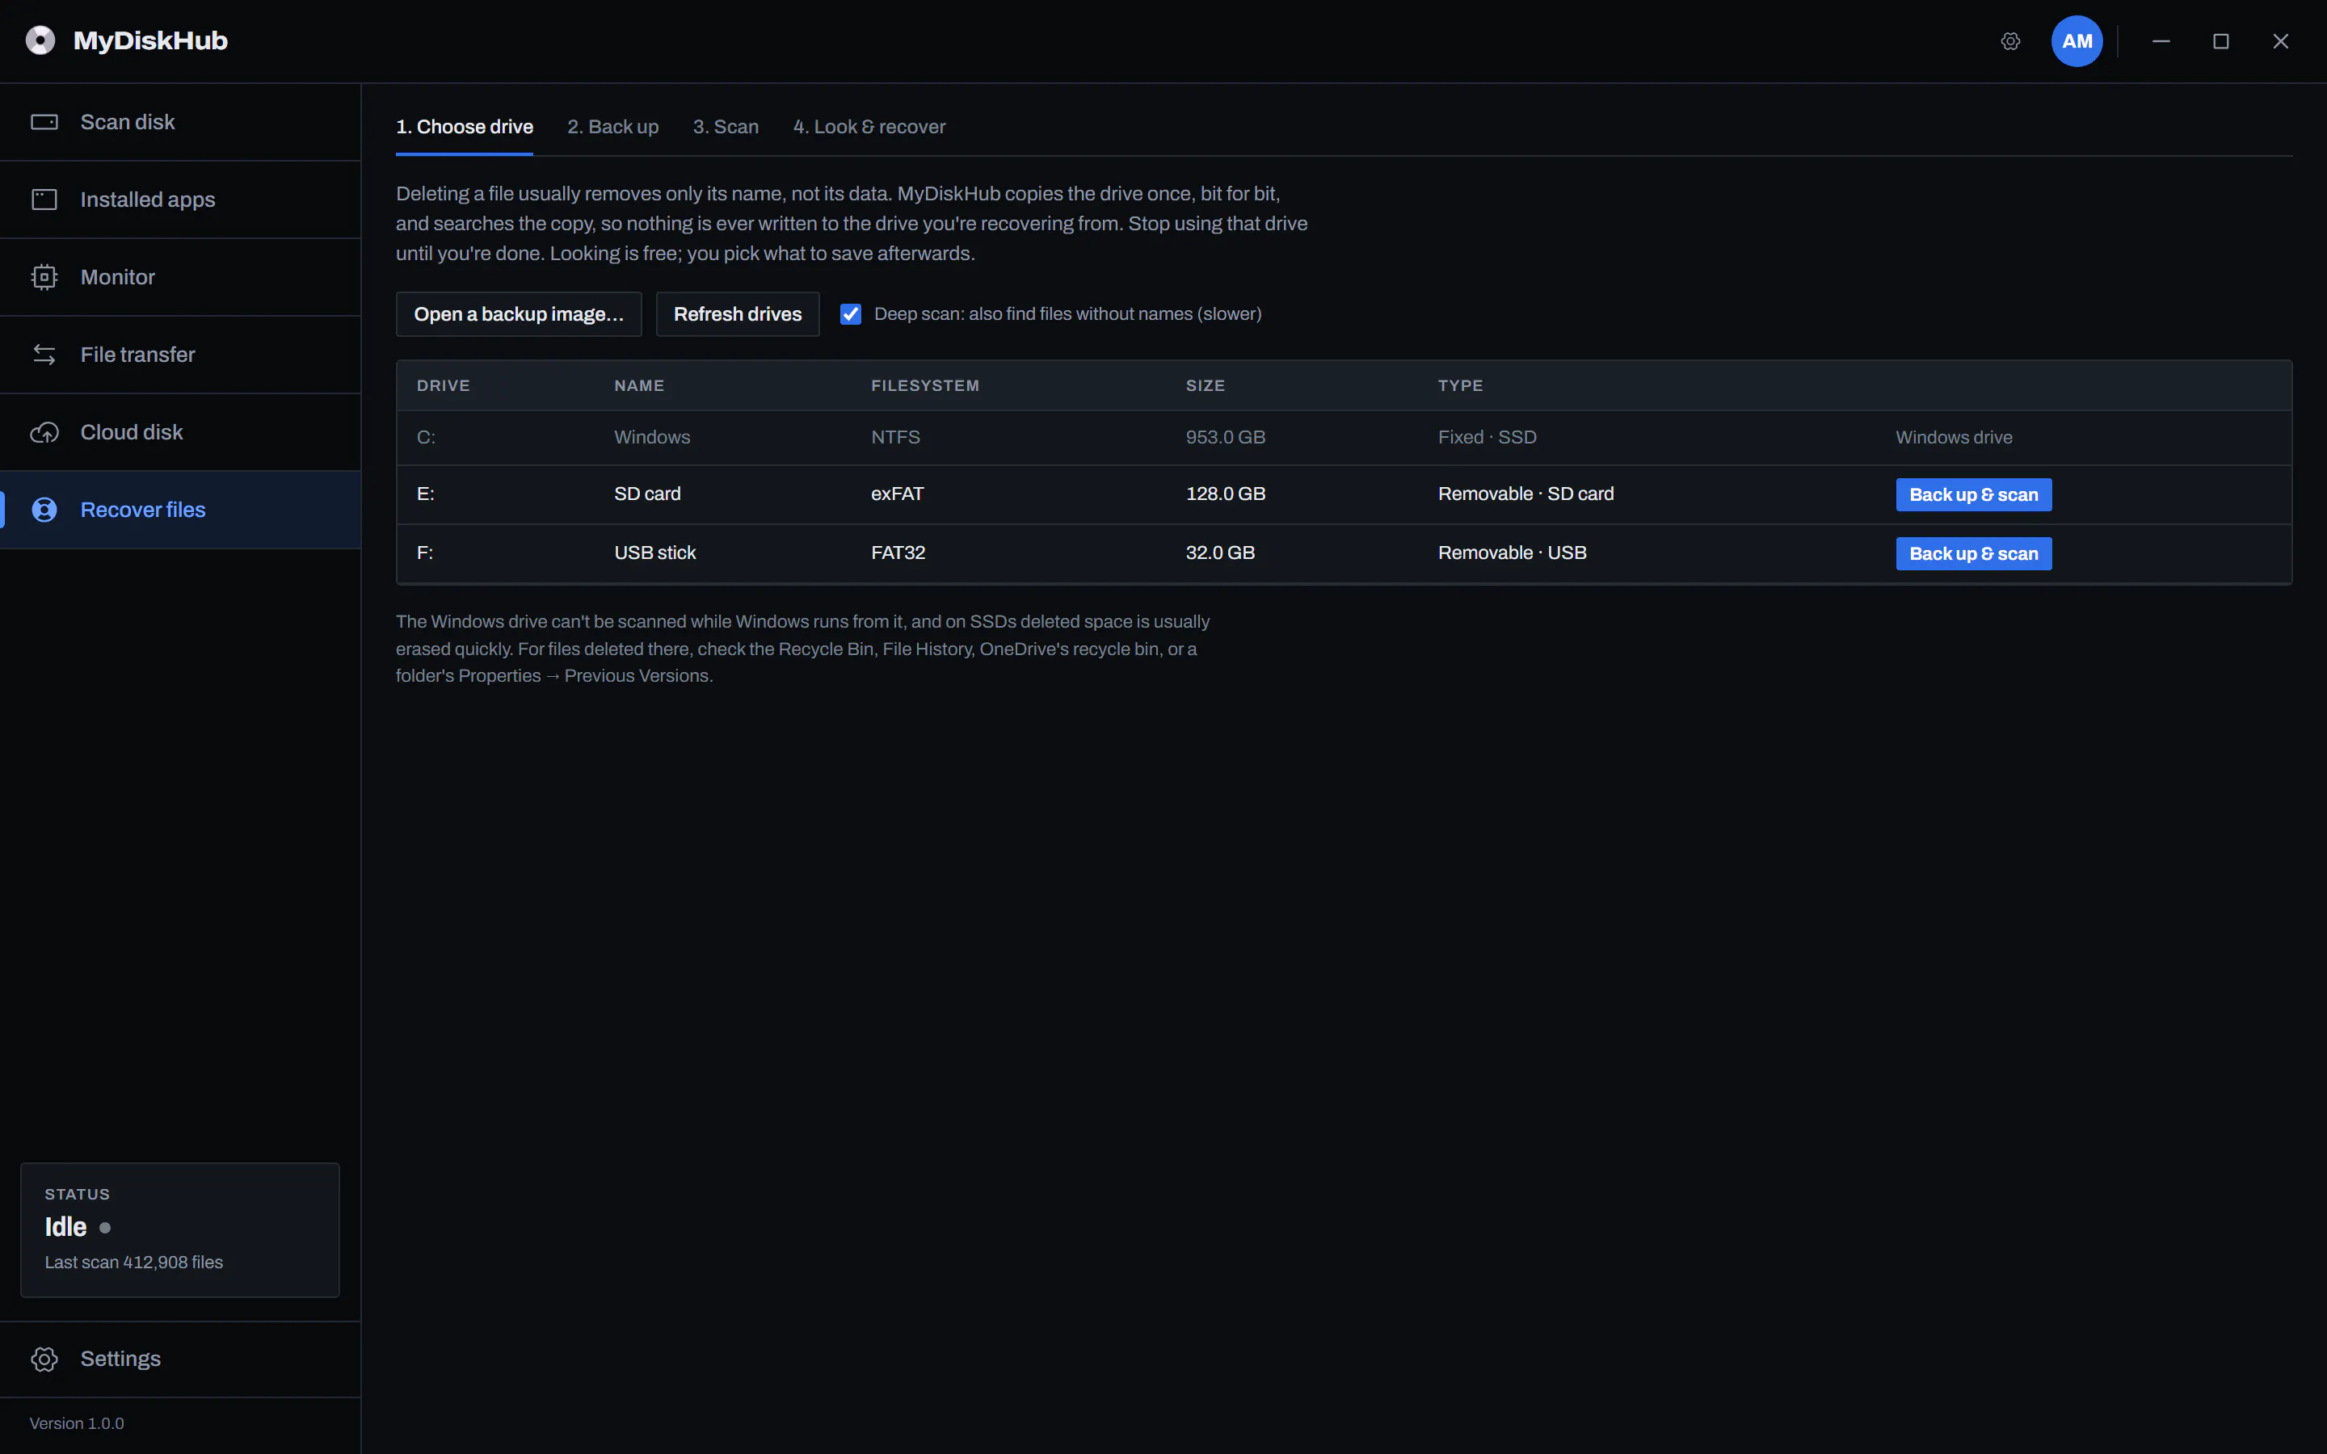Click the SIZE column header

pos(1206,385)
